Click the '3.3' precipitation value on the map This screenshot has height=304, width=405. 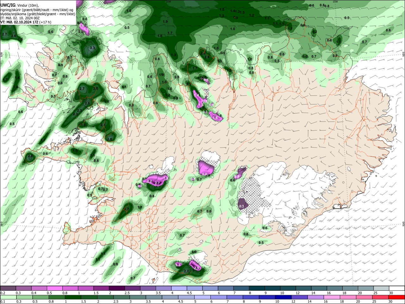(x=92, y=48)
